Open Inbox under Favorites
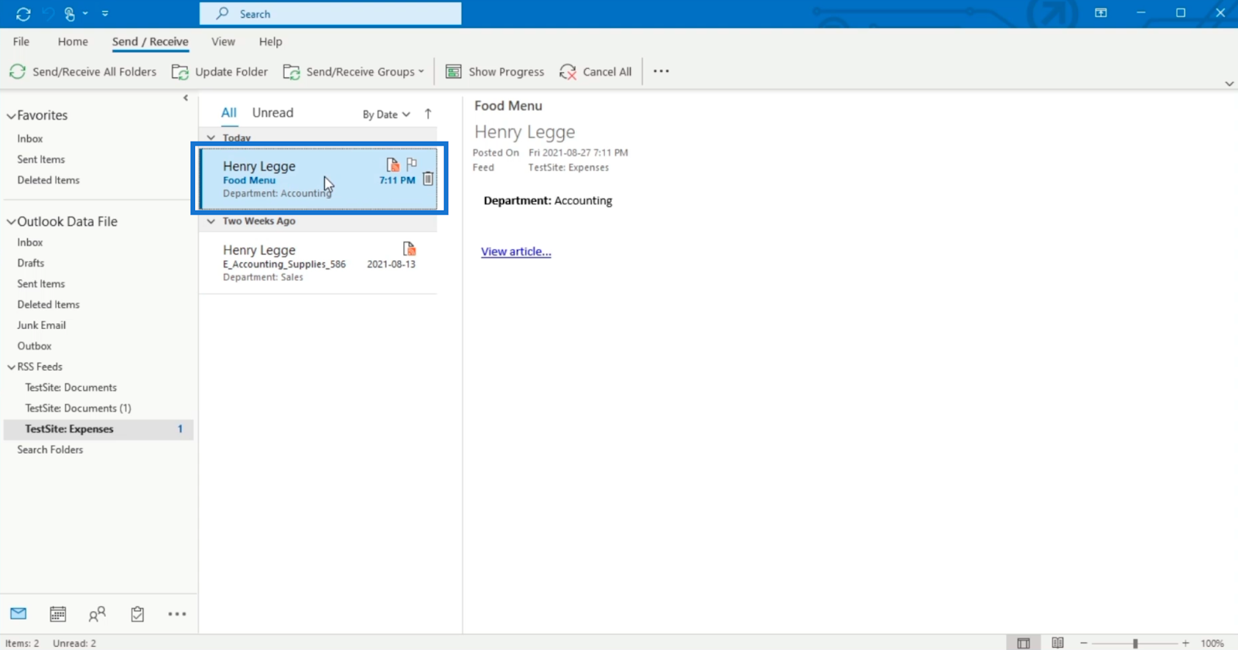Viewport: 1238px width, 650px height. coord(30,139)
